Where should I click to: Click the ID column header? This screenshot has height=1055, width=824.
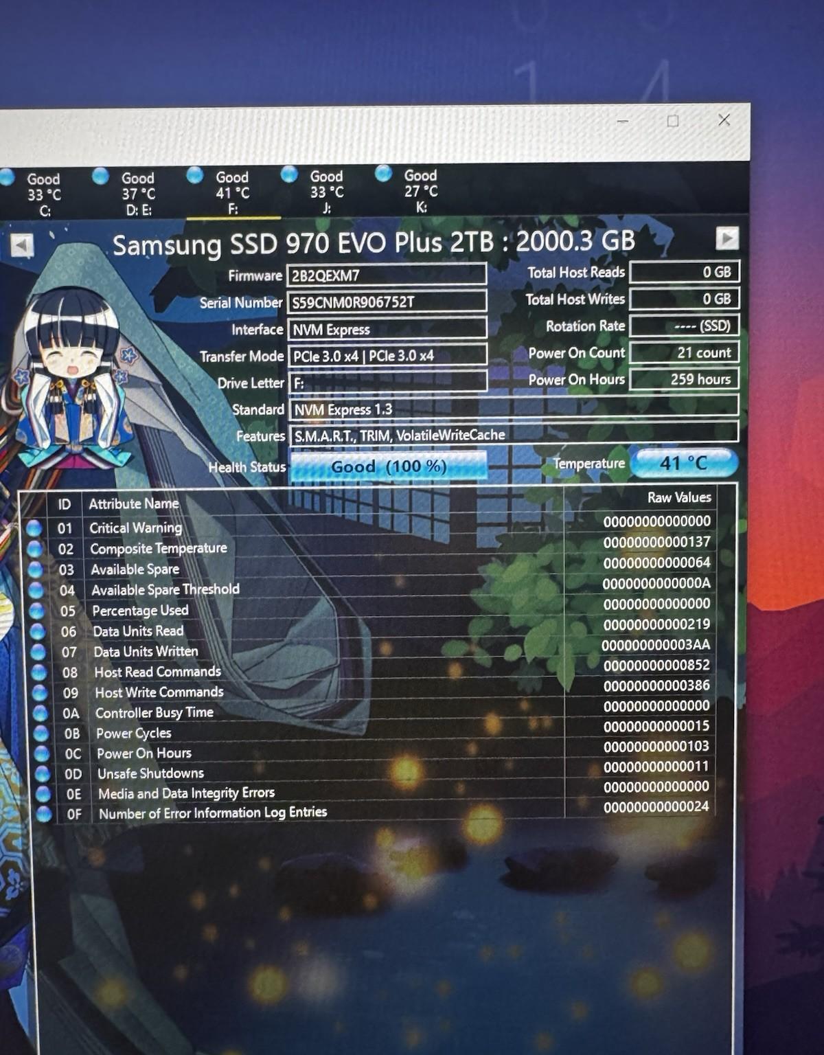click(x=64, y=505)
